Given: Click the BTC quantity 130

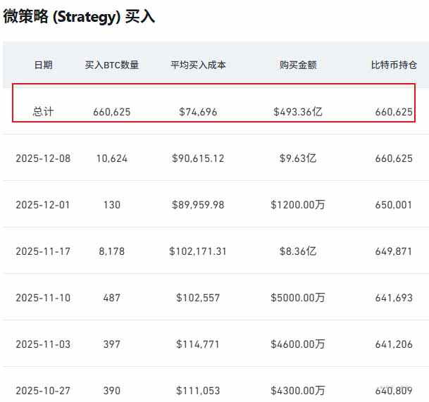Looking at the screenshot, I should (112, 205).
